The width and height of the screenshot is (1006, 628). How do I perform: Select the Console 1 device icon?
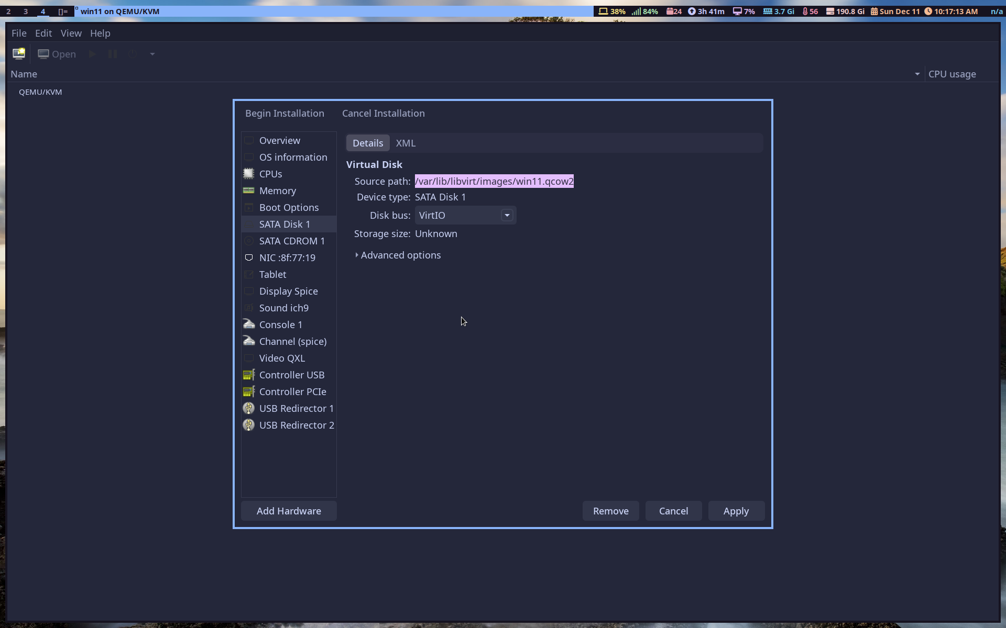249,323
